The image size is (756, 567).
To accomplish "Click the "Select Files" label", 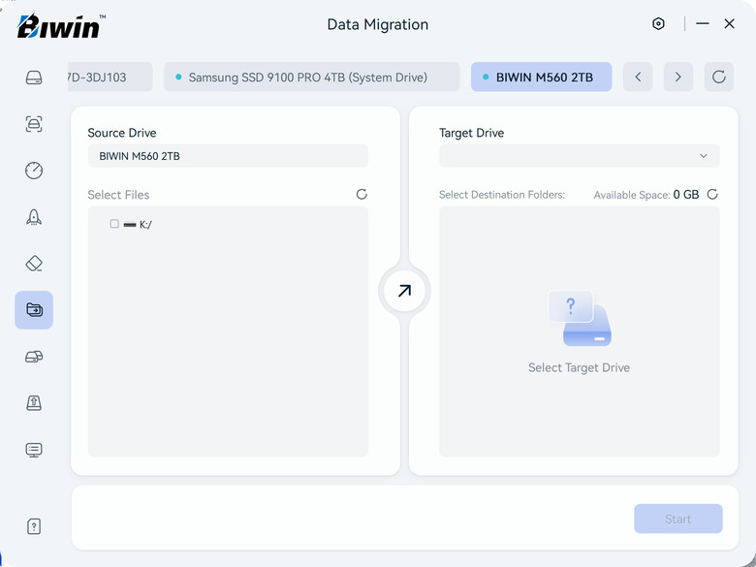I will pyautogui.click(x=118, y=195).
